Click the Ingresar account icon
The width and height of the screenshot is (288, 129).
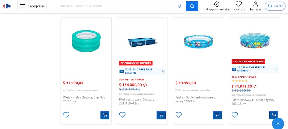[x=256, y=6]
